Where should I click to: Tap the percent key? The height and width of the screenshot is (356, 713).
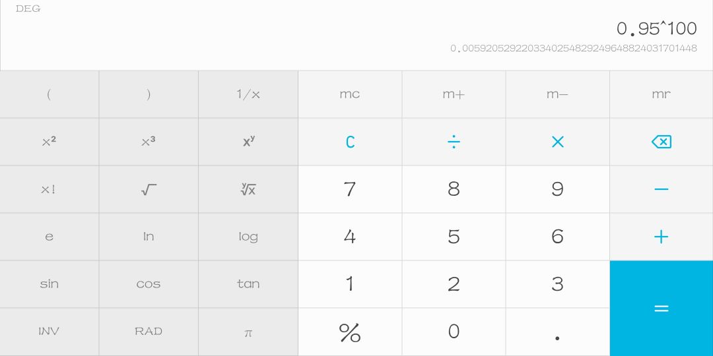[350, 332]
